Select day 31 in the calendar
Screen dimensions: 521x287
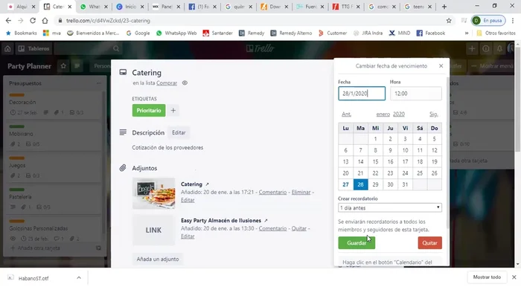click(x=405, y=184)
